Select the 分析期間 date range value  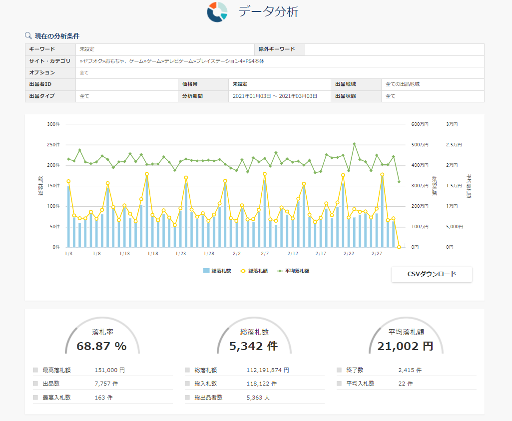(275, 96)
